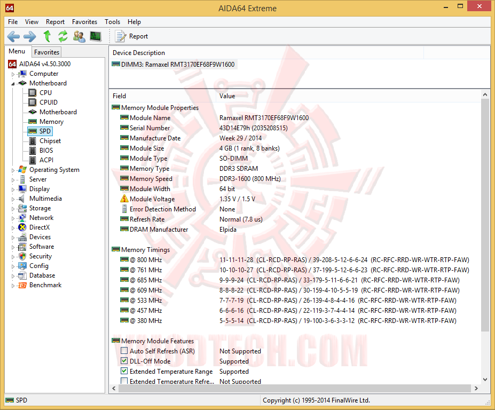Go forward with the blue right arrow
This screenshot has height=410, width=495.
click(x=30, y=36)
